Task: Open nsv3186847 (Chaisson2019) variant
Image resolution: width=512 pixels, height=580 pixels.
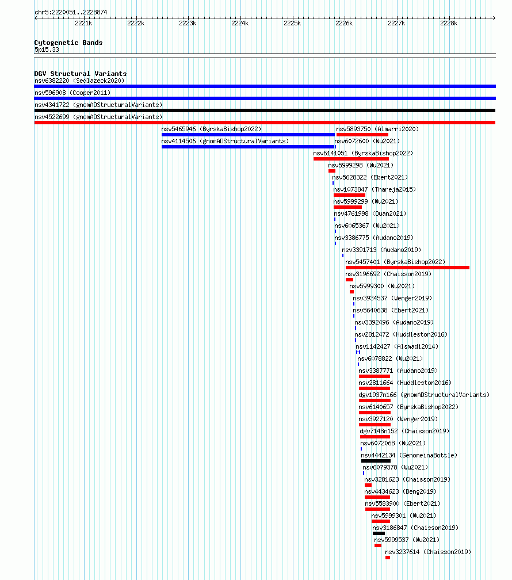Action: click(x=415, y=528)
